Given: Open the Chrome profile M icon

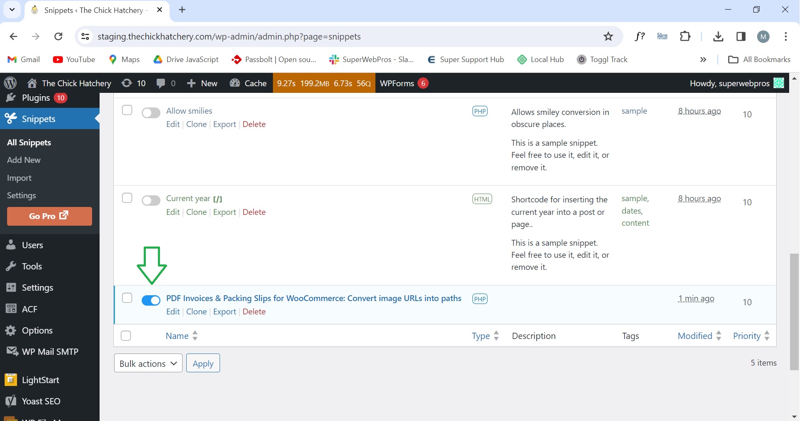Looking at the screenshot, I should pos(763,37).
